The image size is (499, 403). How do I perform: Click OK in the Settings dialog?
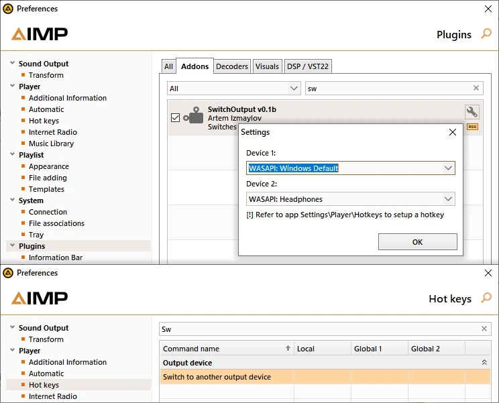pyautogui.click(x=418, y=242)
